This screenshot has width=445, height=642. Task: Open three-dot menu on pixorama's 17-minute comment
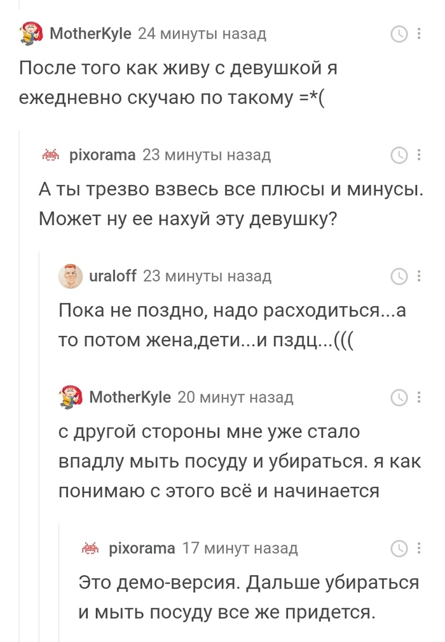pyautogui.click(x=419, y=548)
